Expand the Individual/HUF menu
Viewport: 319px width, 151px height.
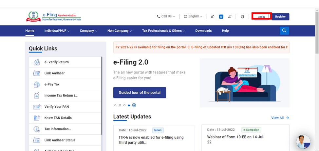pos(57,31)
